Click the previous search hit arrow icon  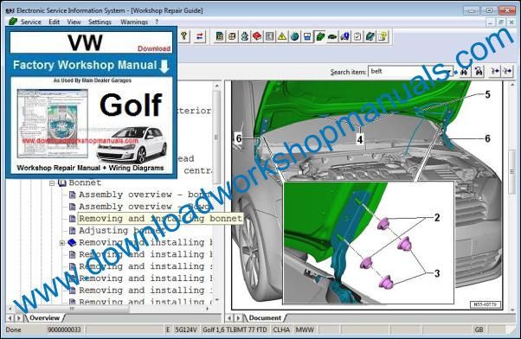click(x=495, y=71)
